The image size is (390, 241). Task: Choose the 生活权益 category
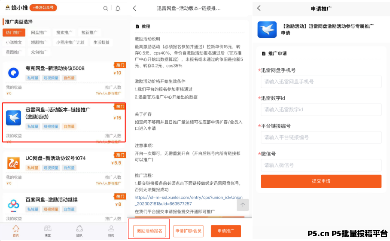(x=101, y=42)
